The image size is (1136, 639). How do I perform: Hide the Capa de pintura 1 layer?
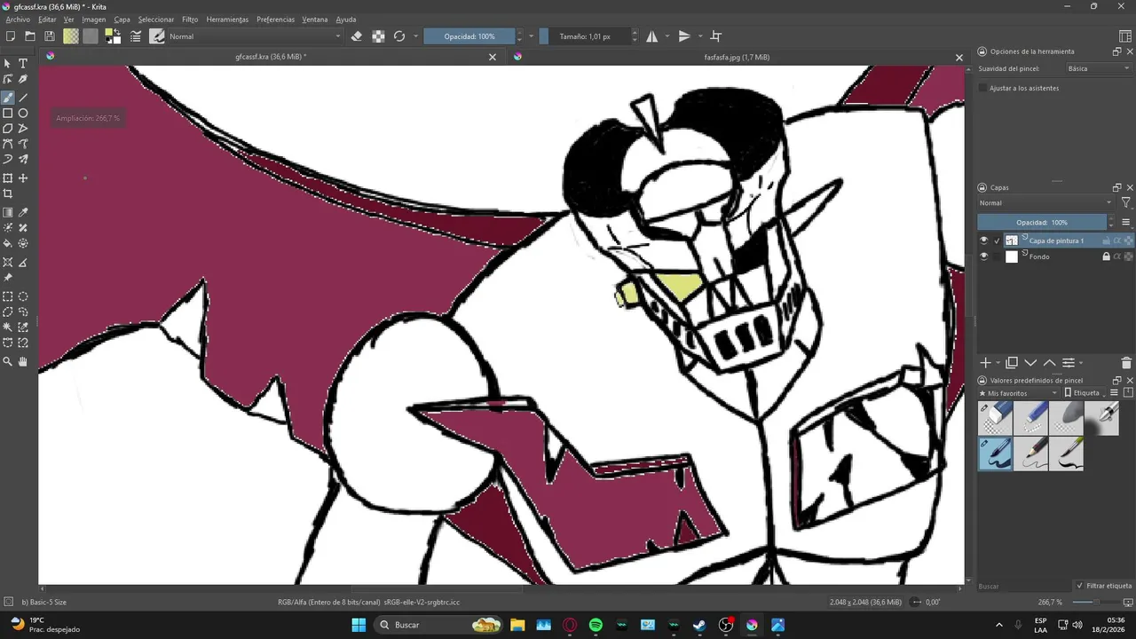coord(983,241)
